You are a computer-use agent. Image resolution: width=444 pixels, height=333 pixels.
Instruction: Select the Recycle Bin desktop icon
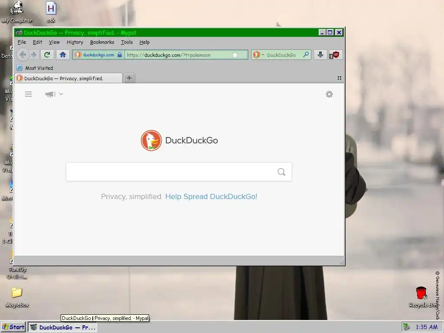click(423, 297)
